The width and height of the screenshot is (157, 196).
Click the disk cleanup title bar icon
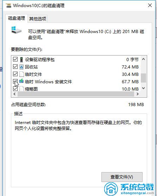tap(8, 6)
